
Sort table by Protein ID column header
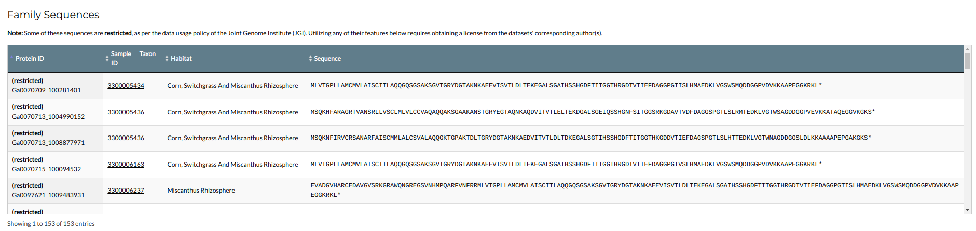30,59
